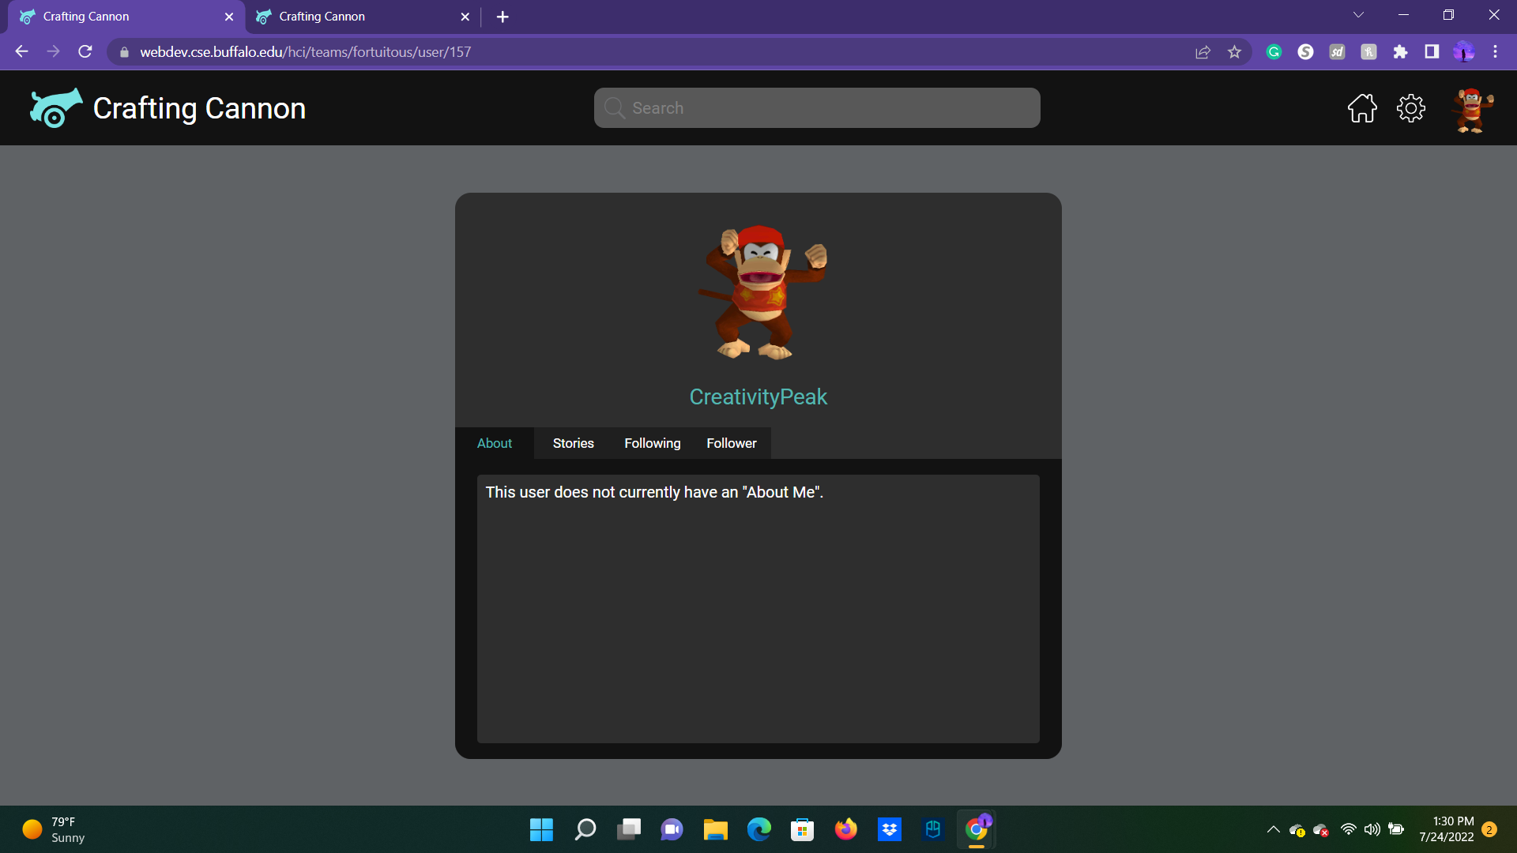
Task: Go to Home via house icon
Action: click(1362, 108)
